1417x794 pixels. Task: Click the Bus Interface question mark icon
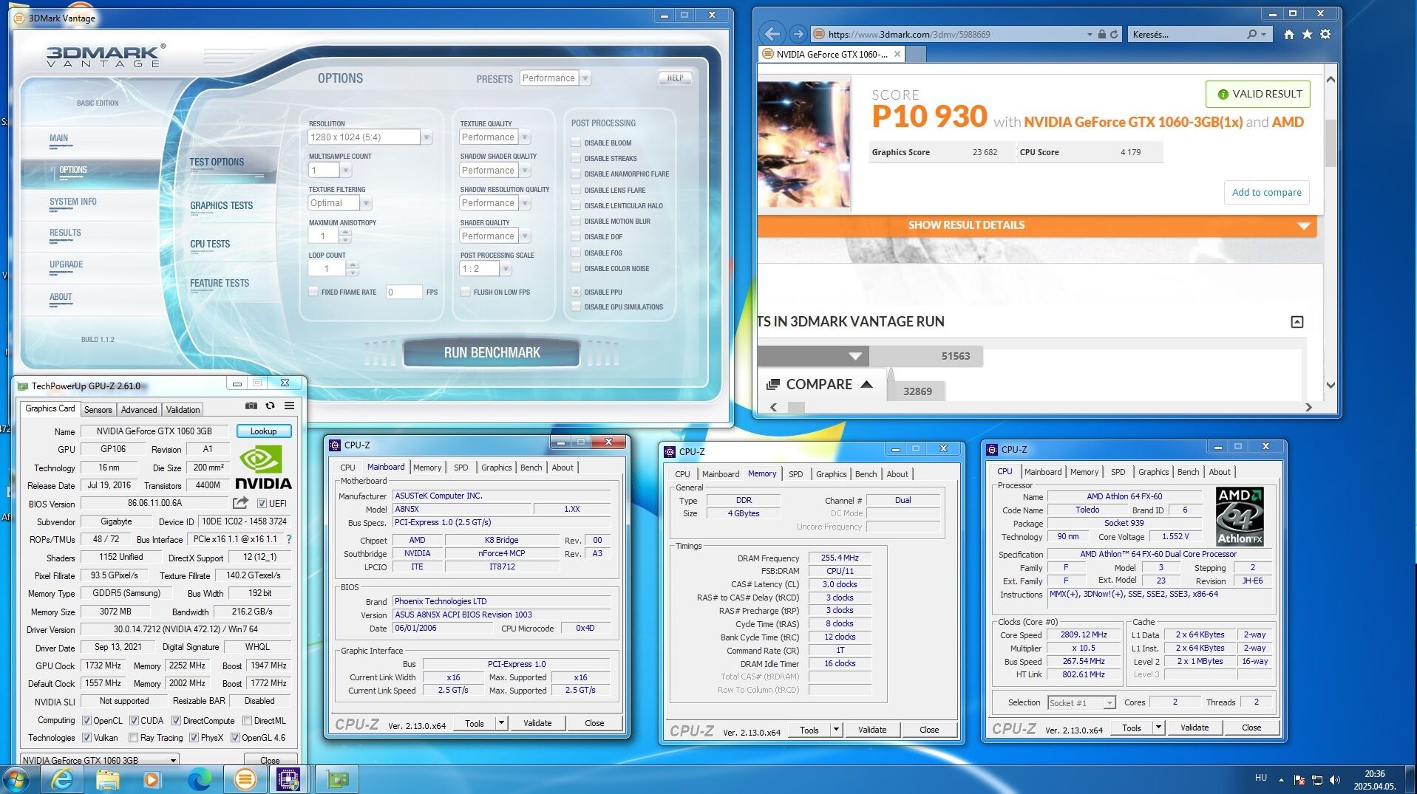(289, 539)
